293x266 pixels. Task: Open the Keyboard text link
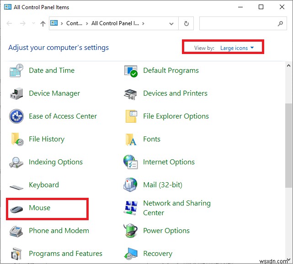44,185
